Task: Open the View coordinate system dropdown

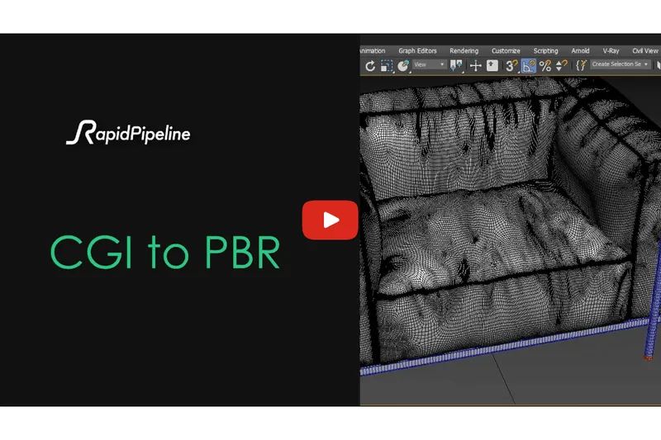Action: [429, 64]
